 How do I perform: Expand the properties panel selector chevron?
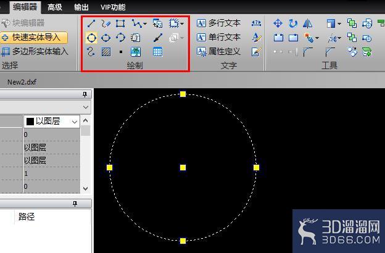[x=86, y=107]
